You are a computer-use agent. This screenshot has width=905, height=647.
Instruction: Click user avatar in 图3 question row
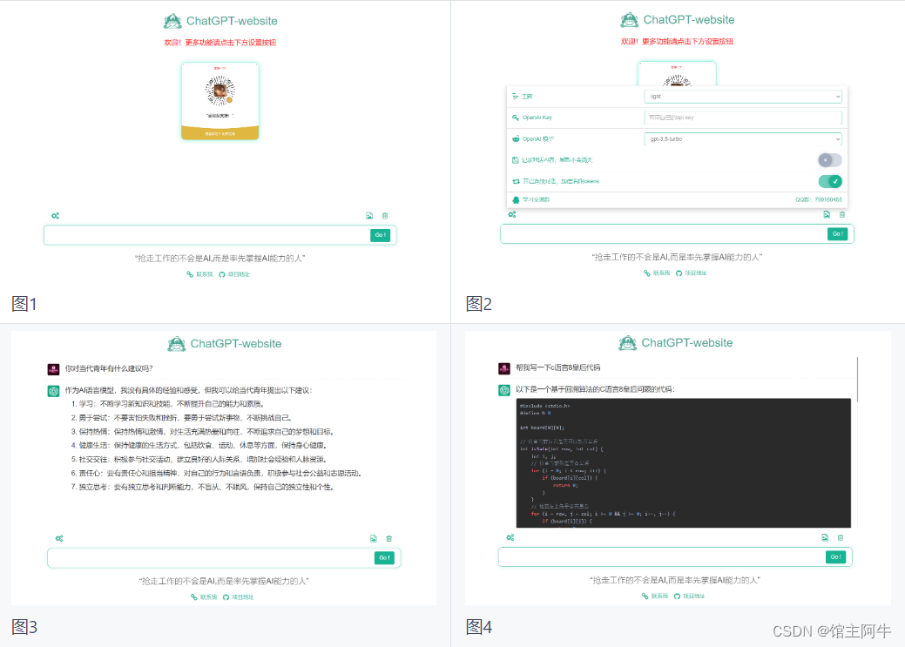[x=53, y=369]
